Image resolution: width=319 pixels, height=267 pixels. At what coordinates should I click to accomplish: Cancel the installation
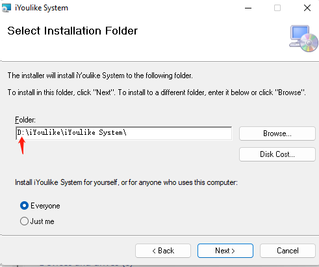(x=288, y=251)
